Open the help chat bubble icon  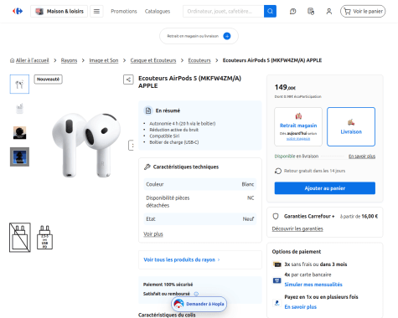tap(292, 12)
